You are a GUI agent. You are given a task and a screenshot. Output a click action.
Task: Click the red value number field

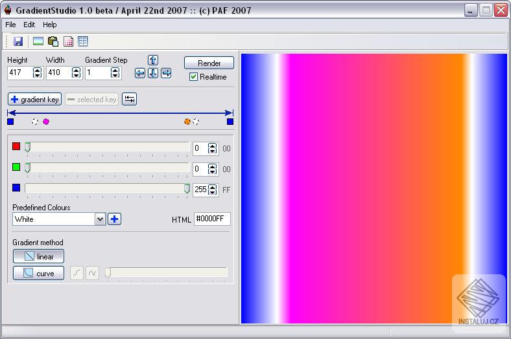(x=200, y=149)
